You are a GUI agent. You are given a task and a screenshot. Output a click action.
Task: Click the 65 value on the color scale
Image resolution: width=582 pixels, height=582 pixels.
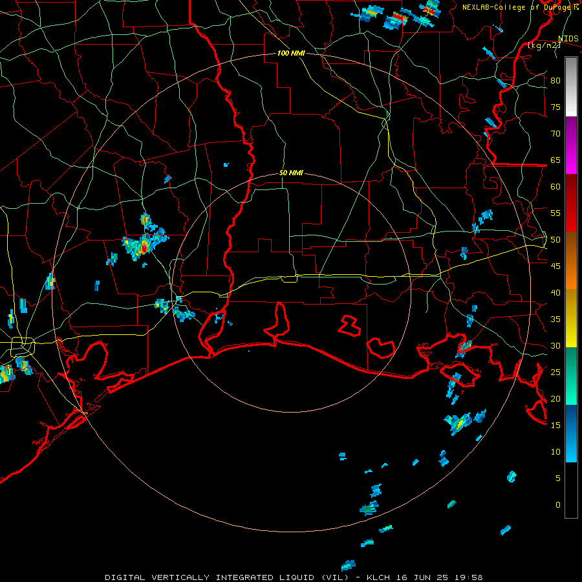555,160
